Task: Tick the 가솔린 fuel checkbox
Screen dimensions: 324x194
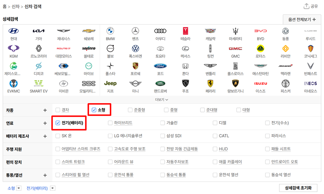Action: (x=163, y=123)
